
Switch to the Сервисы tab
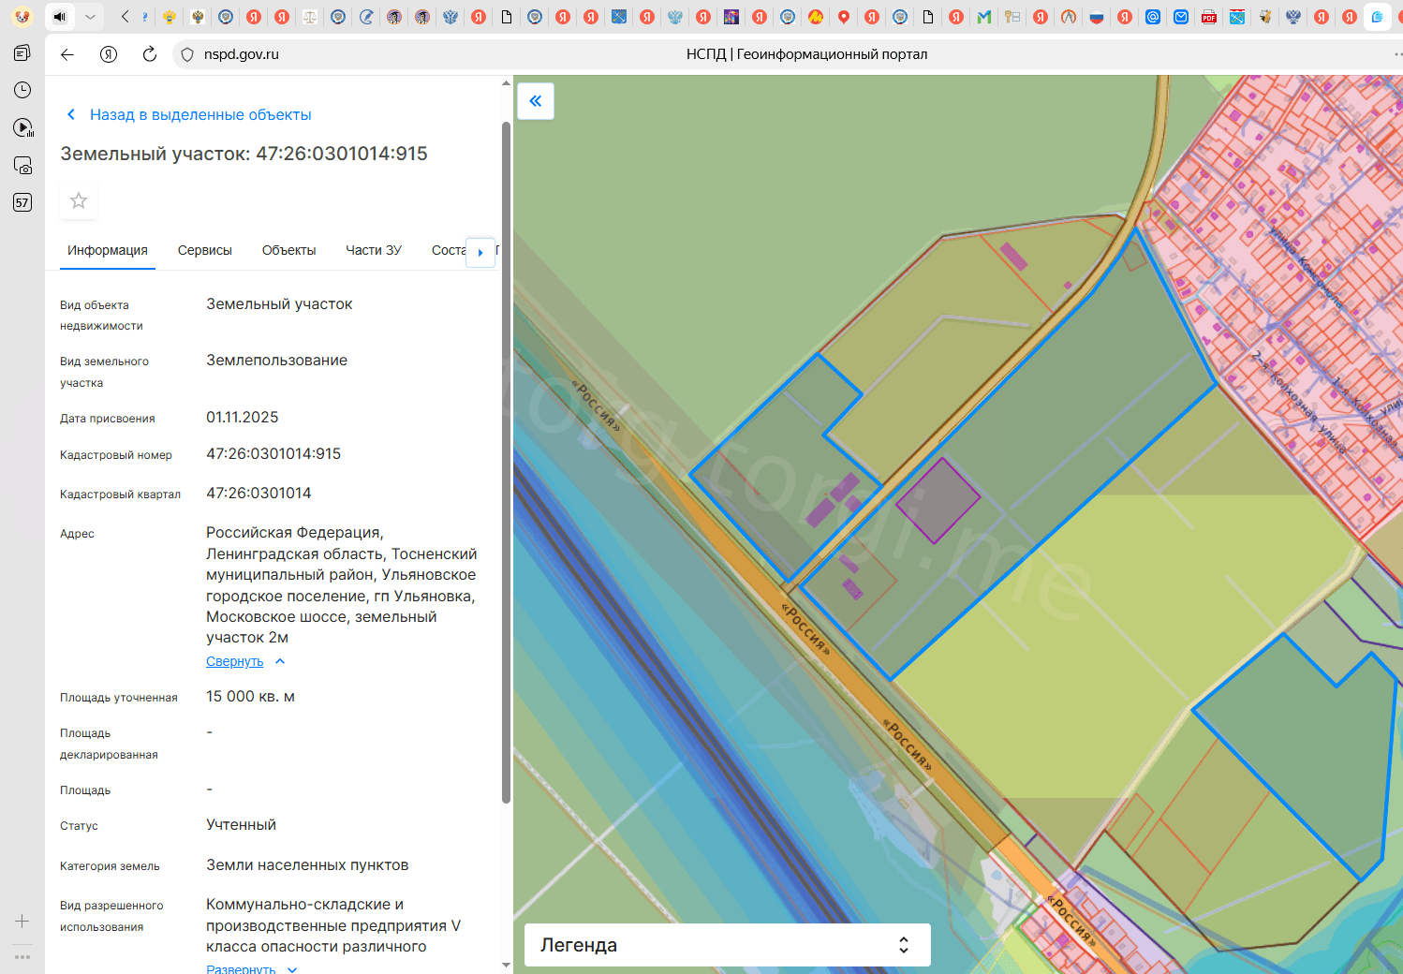tap(204, 250)
